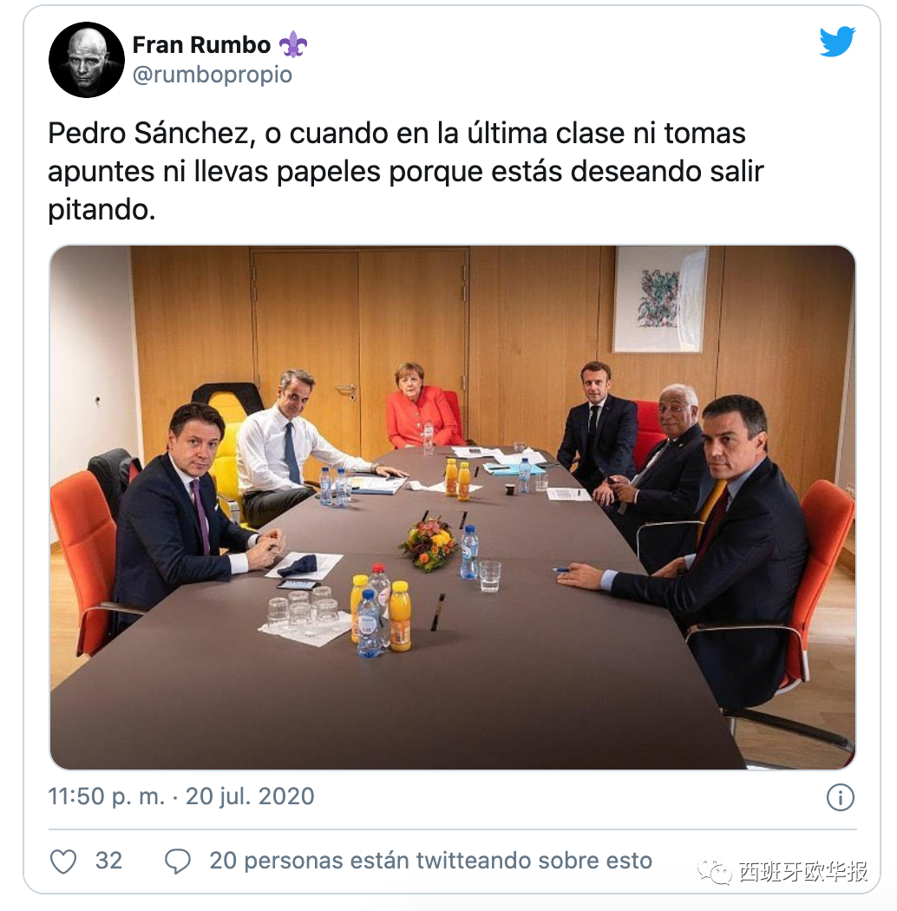This screenshot has height=911, width=897.
Task: Click "20 personas están twitteando sobre esto"
Action: click(430, 861)
